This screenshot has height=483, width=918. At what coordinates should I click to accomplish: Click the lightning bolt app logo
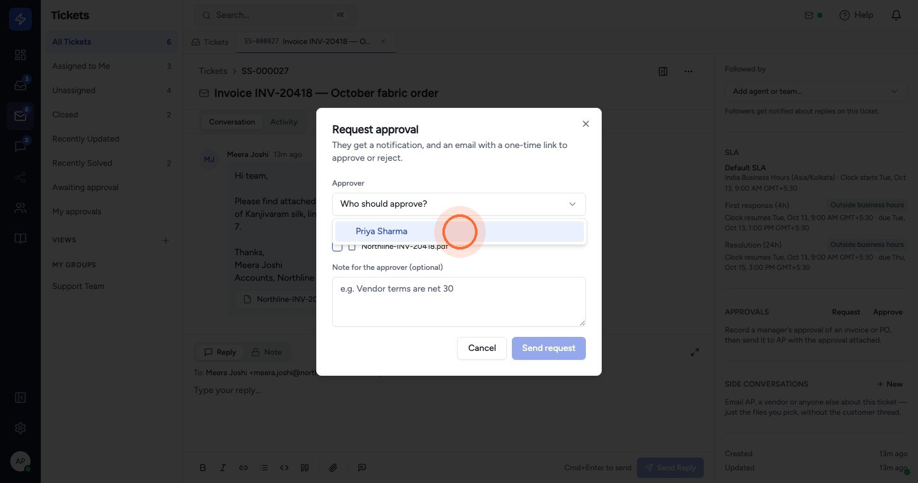coord(20,19)
